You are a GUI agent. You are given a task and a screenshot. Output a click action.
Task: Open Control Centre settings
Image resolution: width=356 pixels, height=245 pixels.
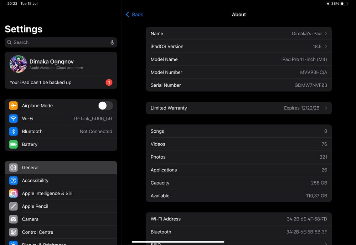pyautogui.click(x=61, y=232)
